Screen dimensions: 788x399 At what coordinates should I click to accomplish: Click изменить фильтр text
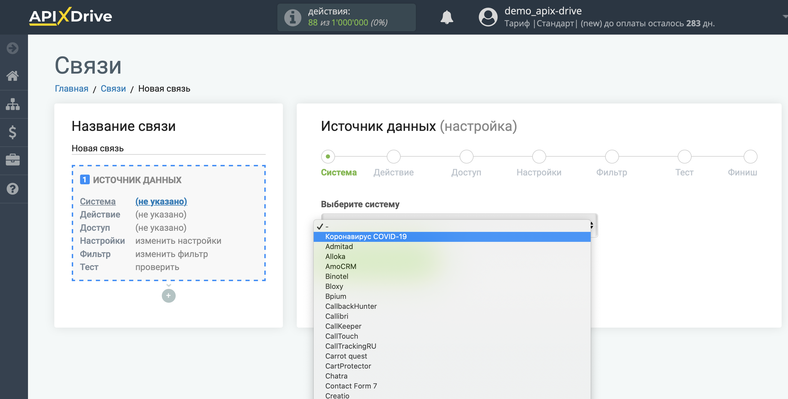pyautogui.click(x=172, y=254)
